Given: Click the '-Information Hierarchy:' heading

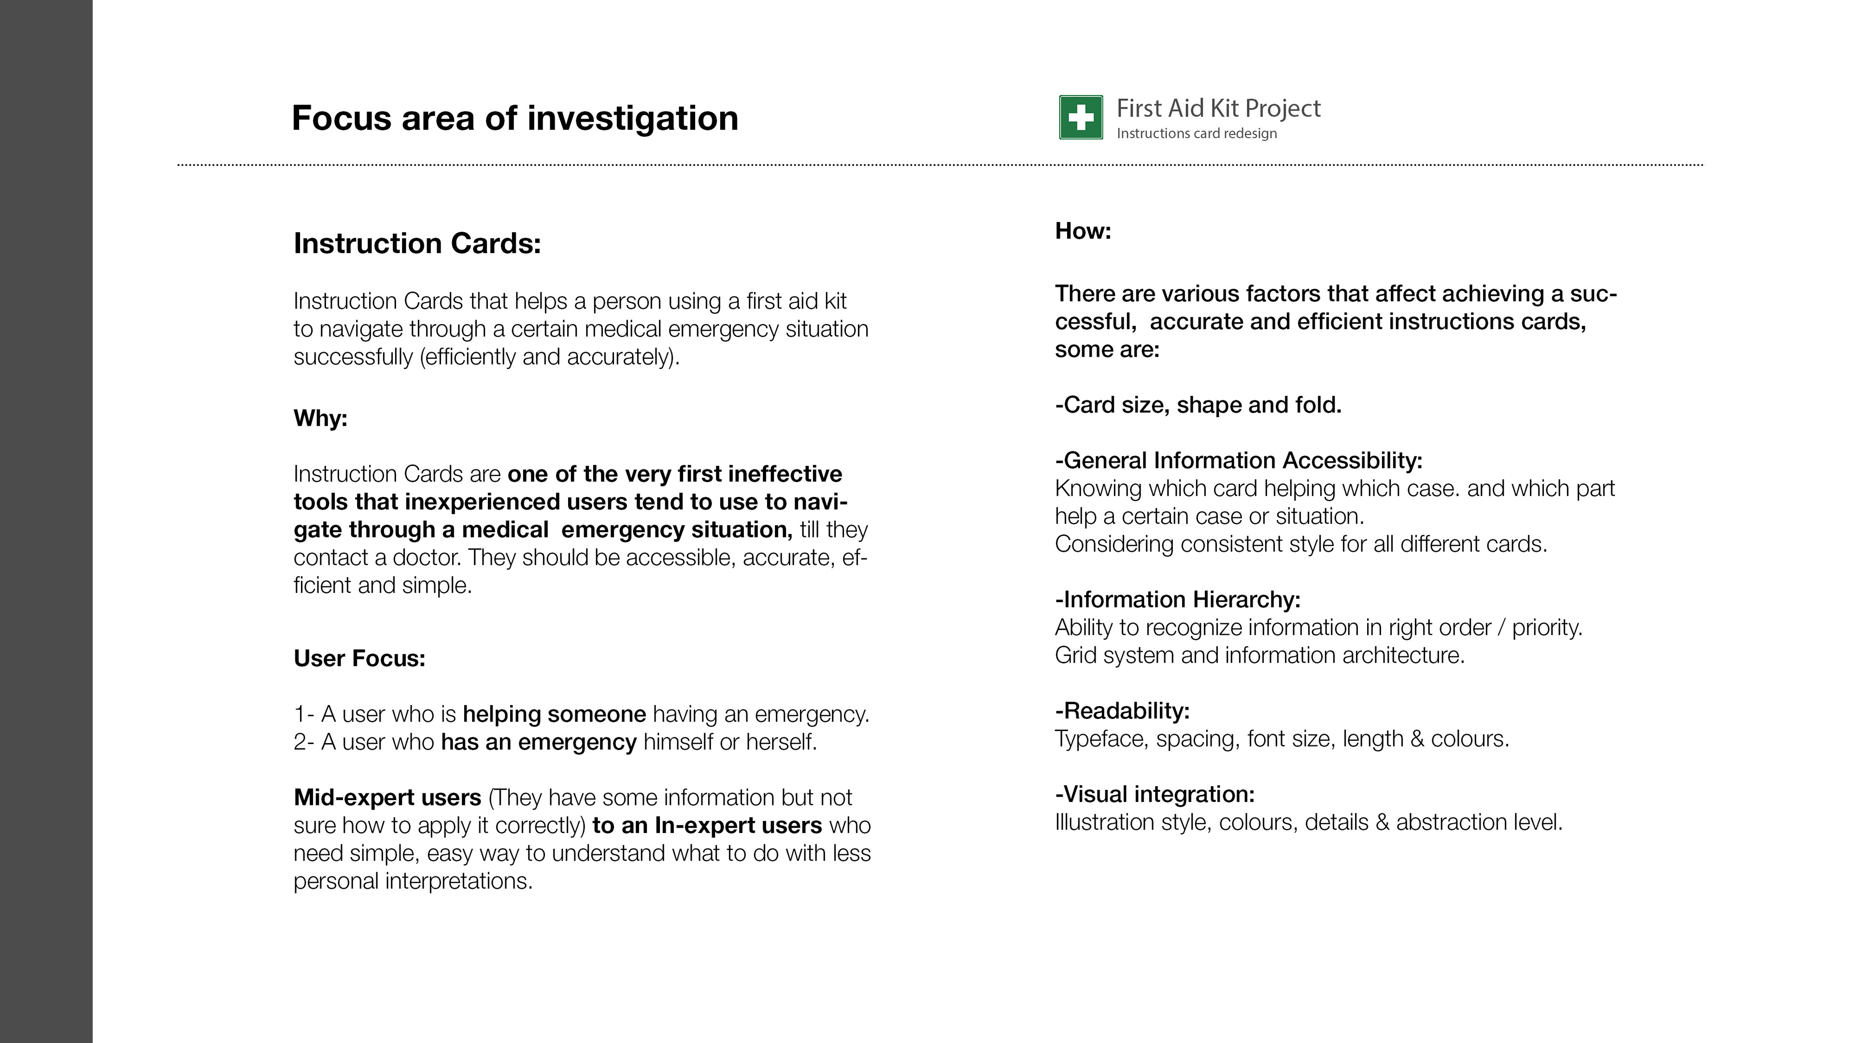Looking at the screenshot, I should [1178, 600].
